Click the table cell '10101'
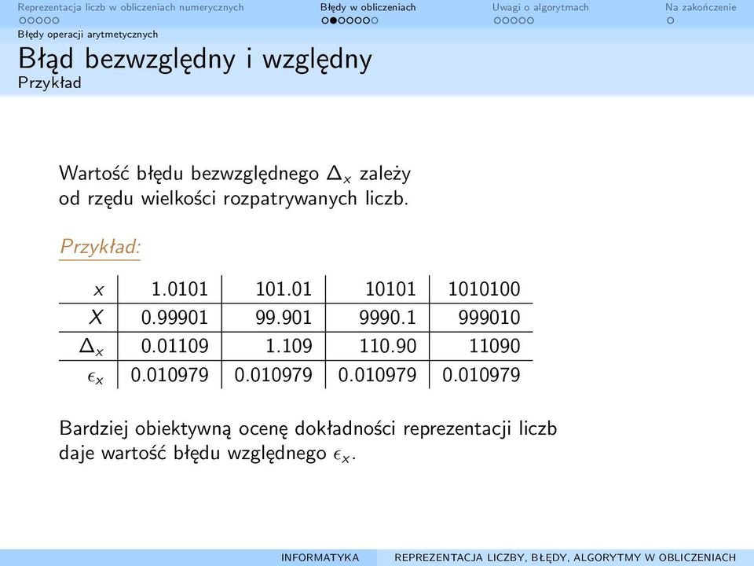 click(390, 289)
